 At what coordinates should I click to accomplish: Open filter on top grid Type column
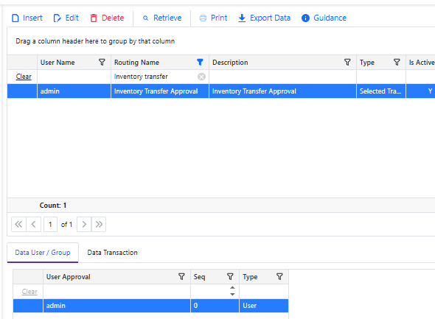[x=397, y=62]
